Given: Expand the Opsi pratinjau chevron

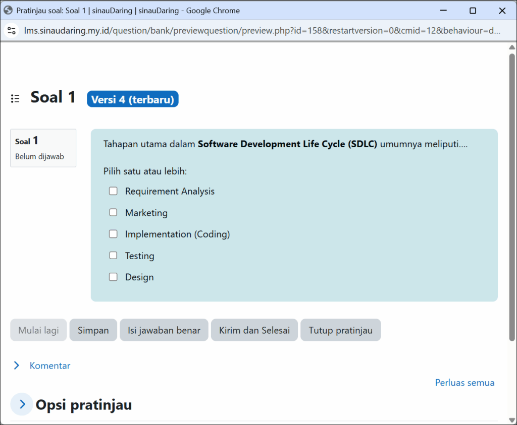Looking at the screenshot, I should [x=22, y=404].
